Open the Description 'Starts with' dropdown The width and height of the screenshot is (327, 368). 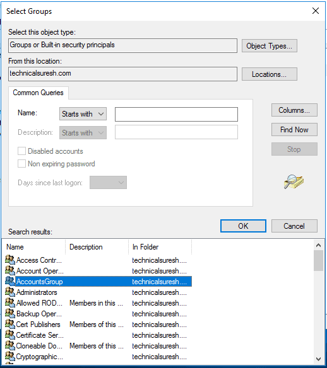click(83, 132)
